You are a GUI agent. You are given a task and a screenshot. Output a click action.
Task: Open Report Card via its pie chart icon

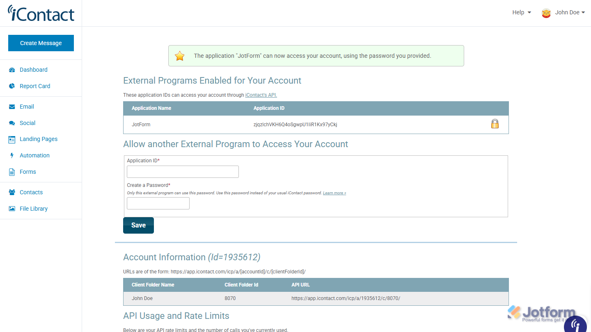point(13,86)
